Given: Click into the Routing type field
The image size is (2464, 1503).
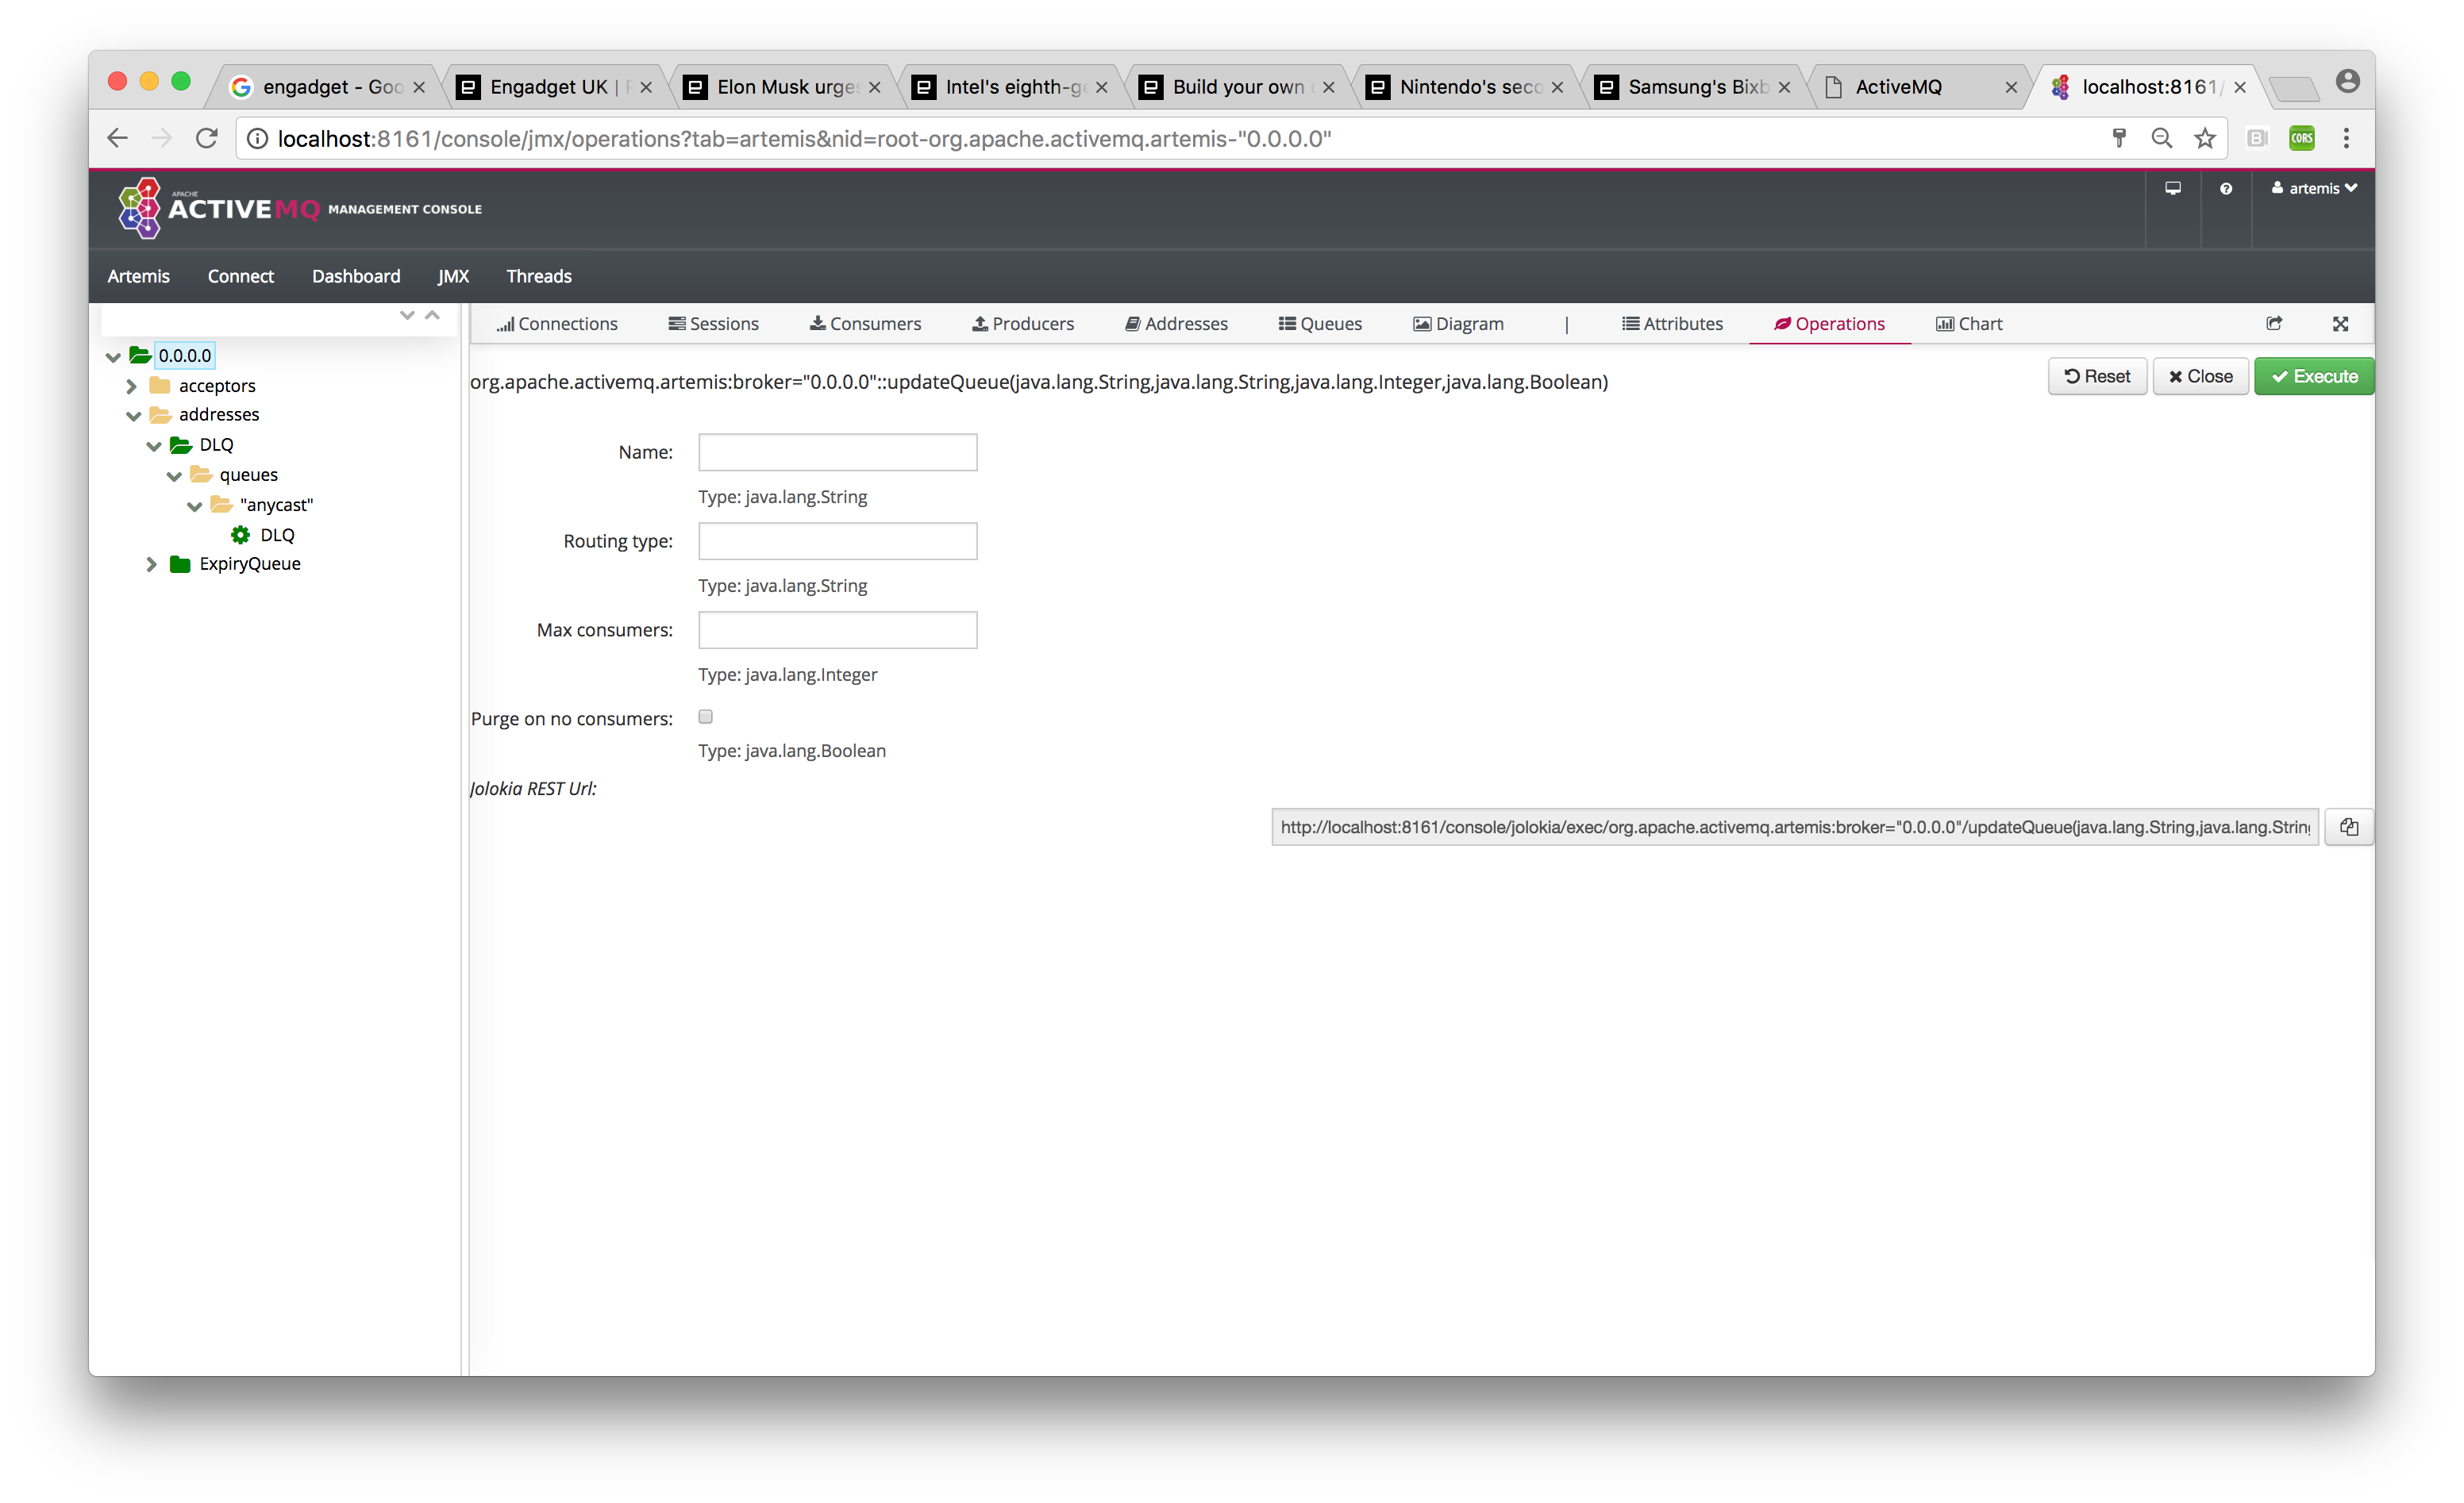Looking at the screenshot, I should [x=837, y=541].
